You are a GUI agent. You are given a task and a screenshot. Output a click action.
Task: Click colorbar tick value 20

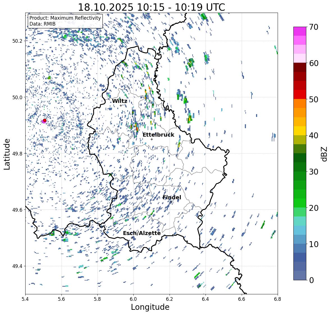click(313, 208)
